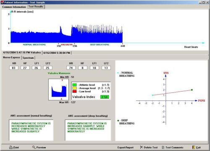210x151 pixels.
Task: Click the Valsalva Maneuver thumbnail graph
Action: pyautogui.click(x=58, y=90)
